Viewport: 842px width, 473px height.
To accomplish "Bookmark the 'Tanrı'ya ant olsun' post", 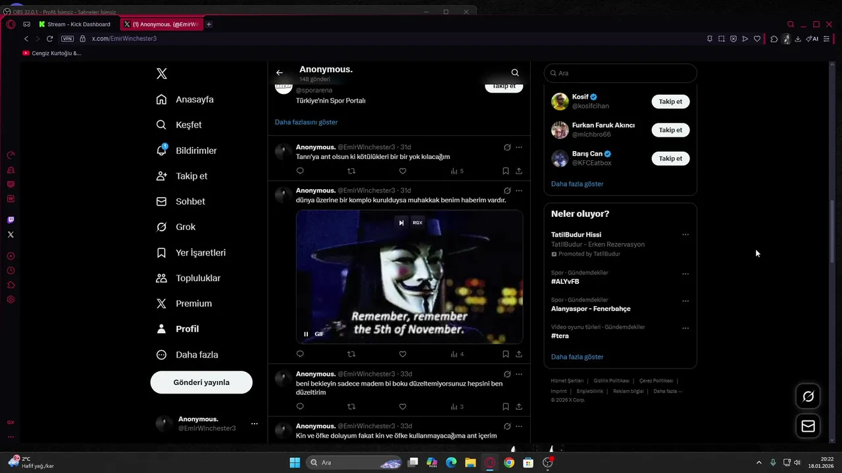I will [x=505, y=171].
